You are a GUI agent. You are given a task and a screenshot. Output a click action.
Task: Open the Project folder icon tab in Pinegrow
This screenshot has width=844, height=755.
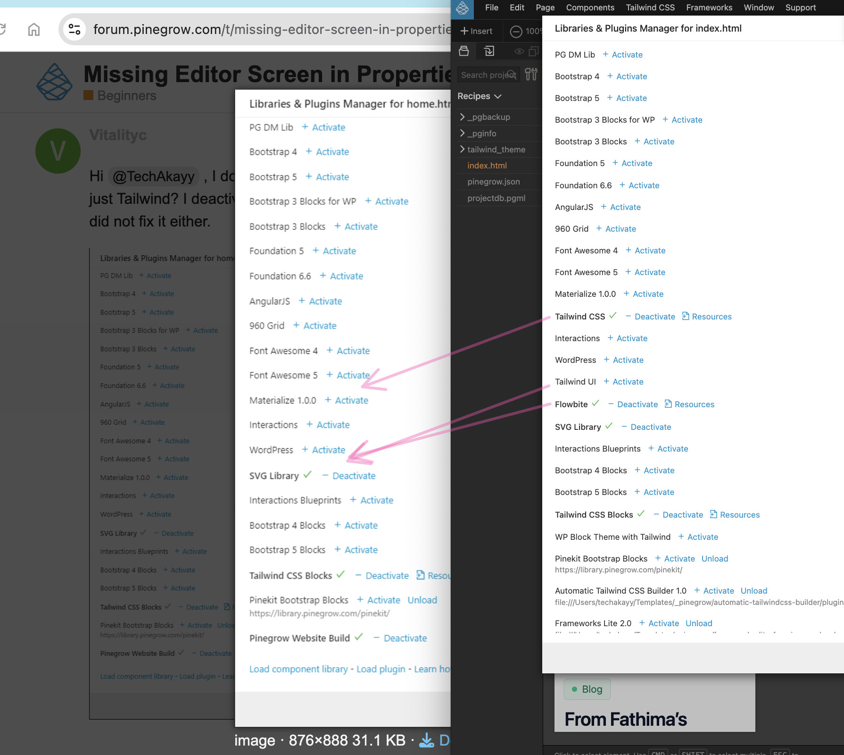click(464, 51)
